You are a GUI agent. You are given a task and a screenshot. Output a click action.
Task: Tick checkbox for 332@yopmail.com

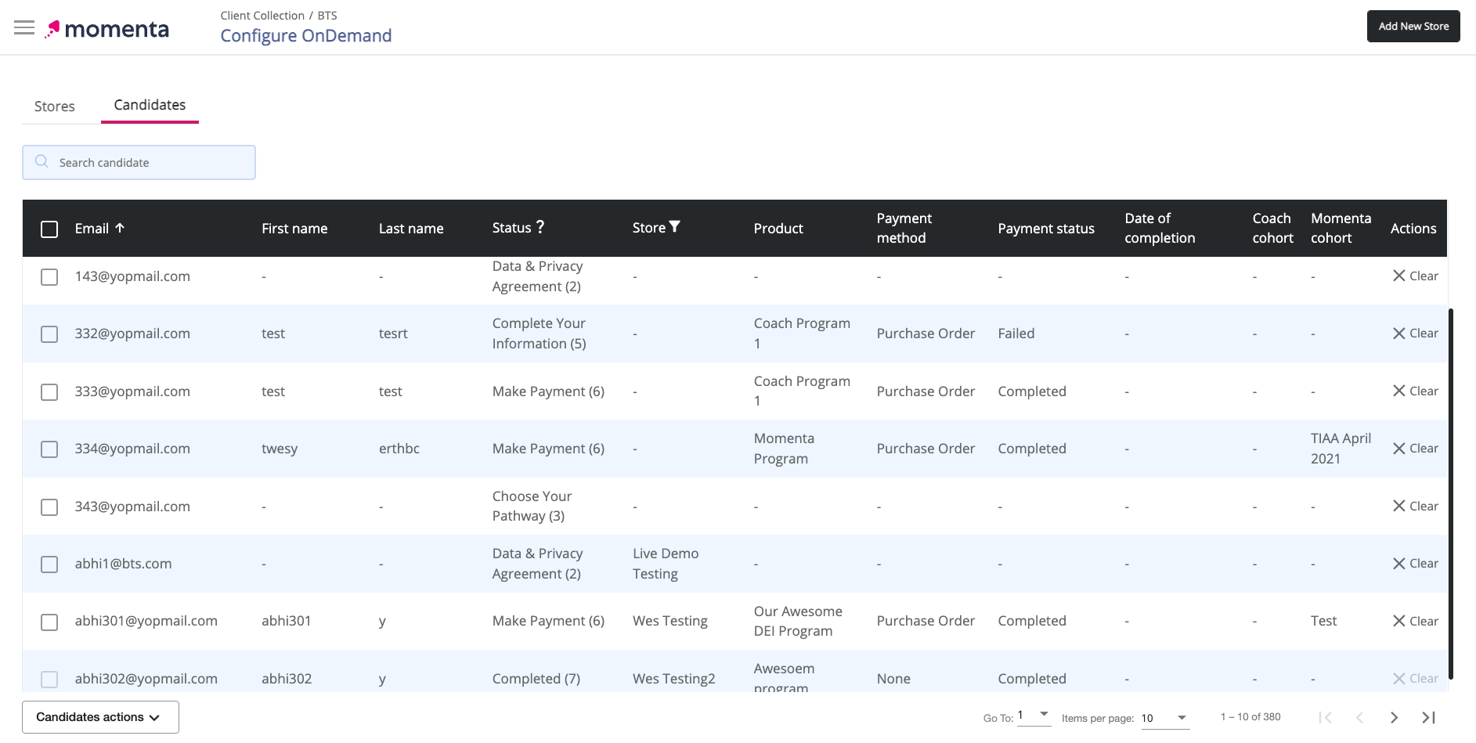tap(49, 334)
